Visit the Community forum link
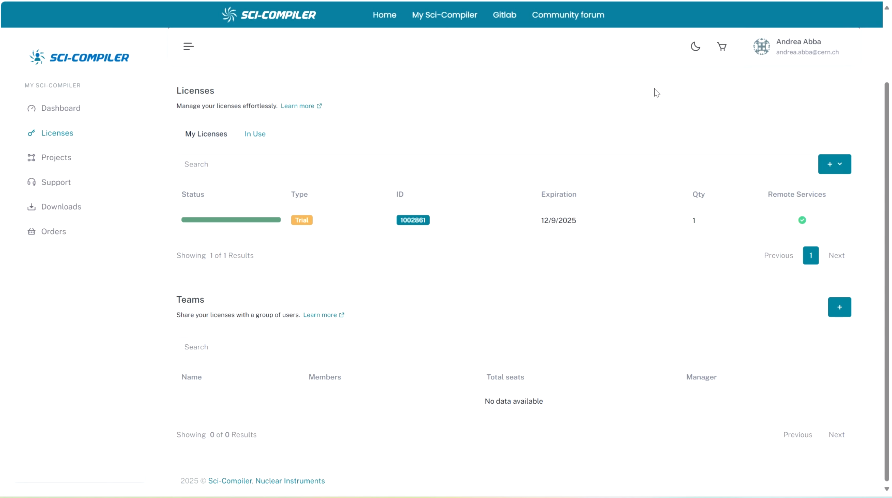Viewport: 892px width, 498px height. 568,15
